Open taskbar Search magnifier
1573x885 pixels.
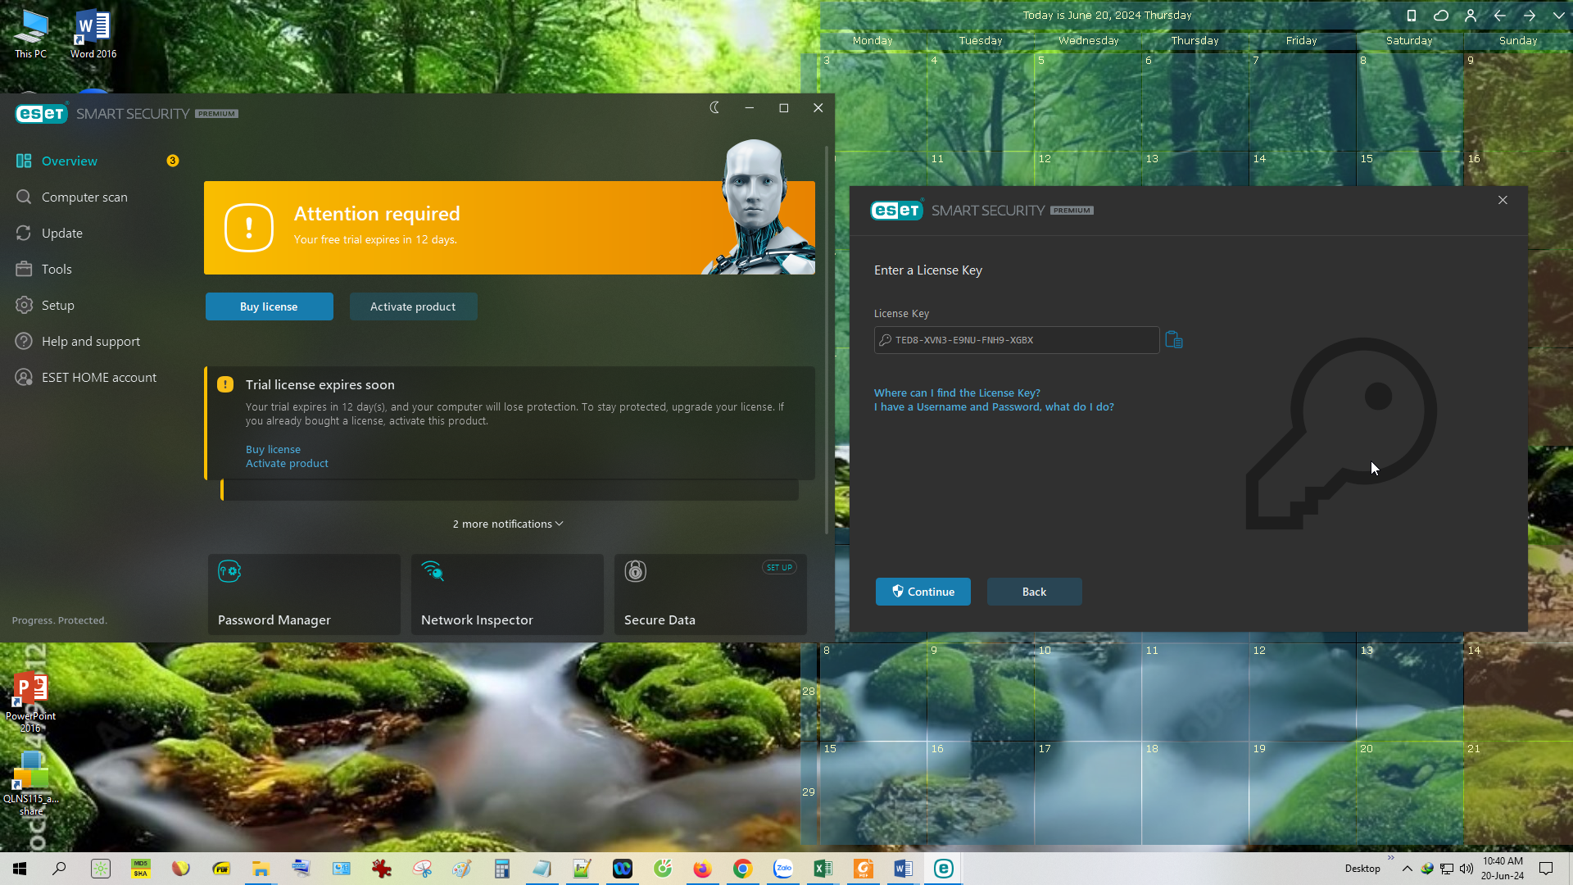tap(59, 869)
